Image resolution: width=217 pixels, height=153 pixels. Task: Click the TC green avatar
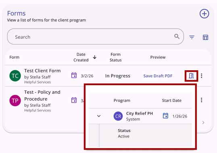(15, 76)
